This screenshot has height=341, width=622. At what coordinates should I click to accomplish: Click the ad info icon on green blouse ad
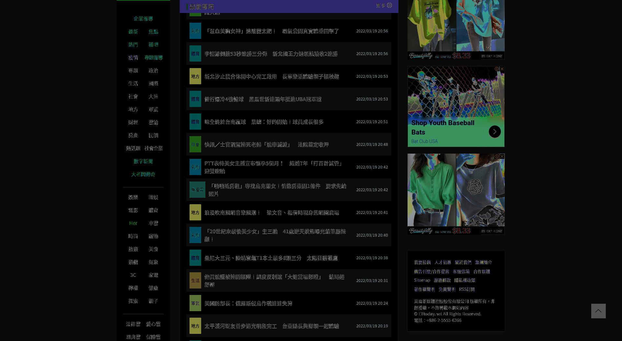coord(497,157)
